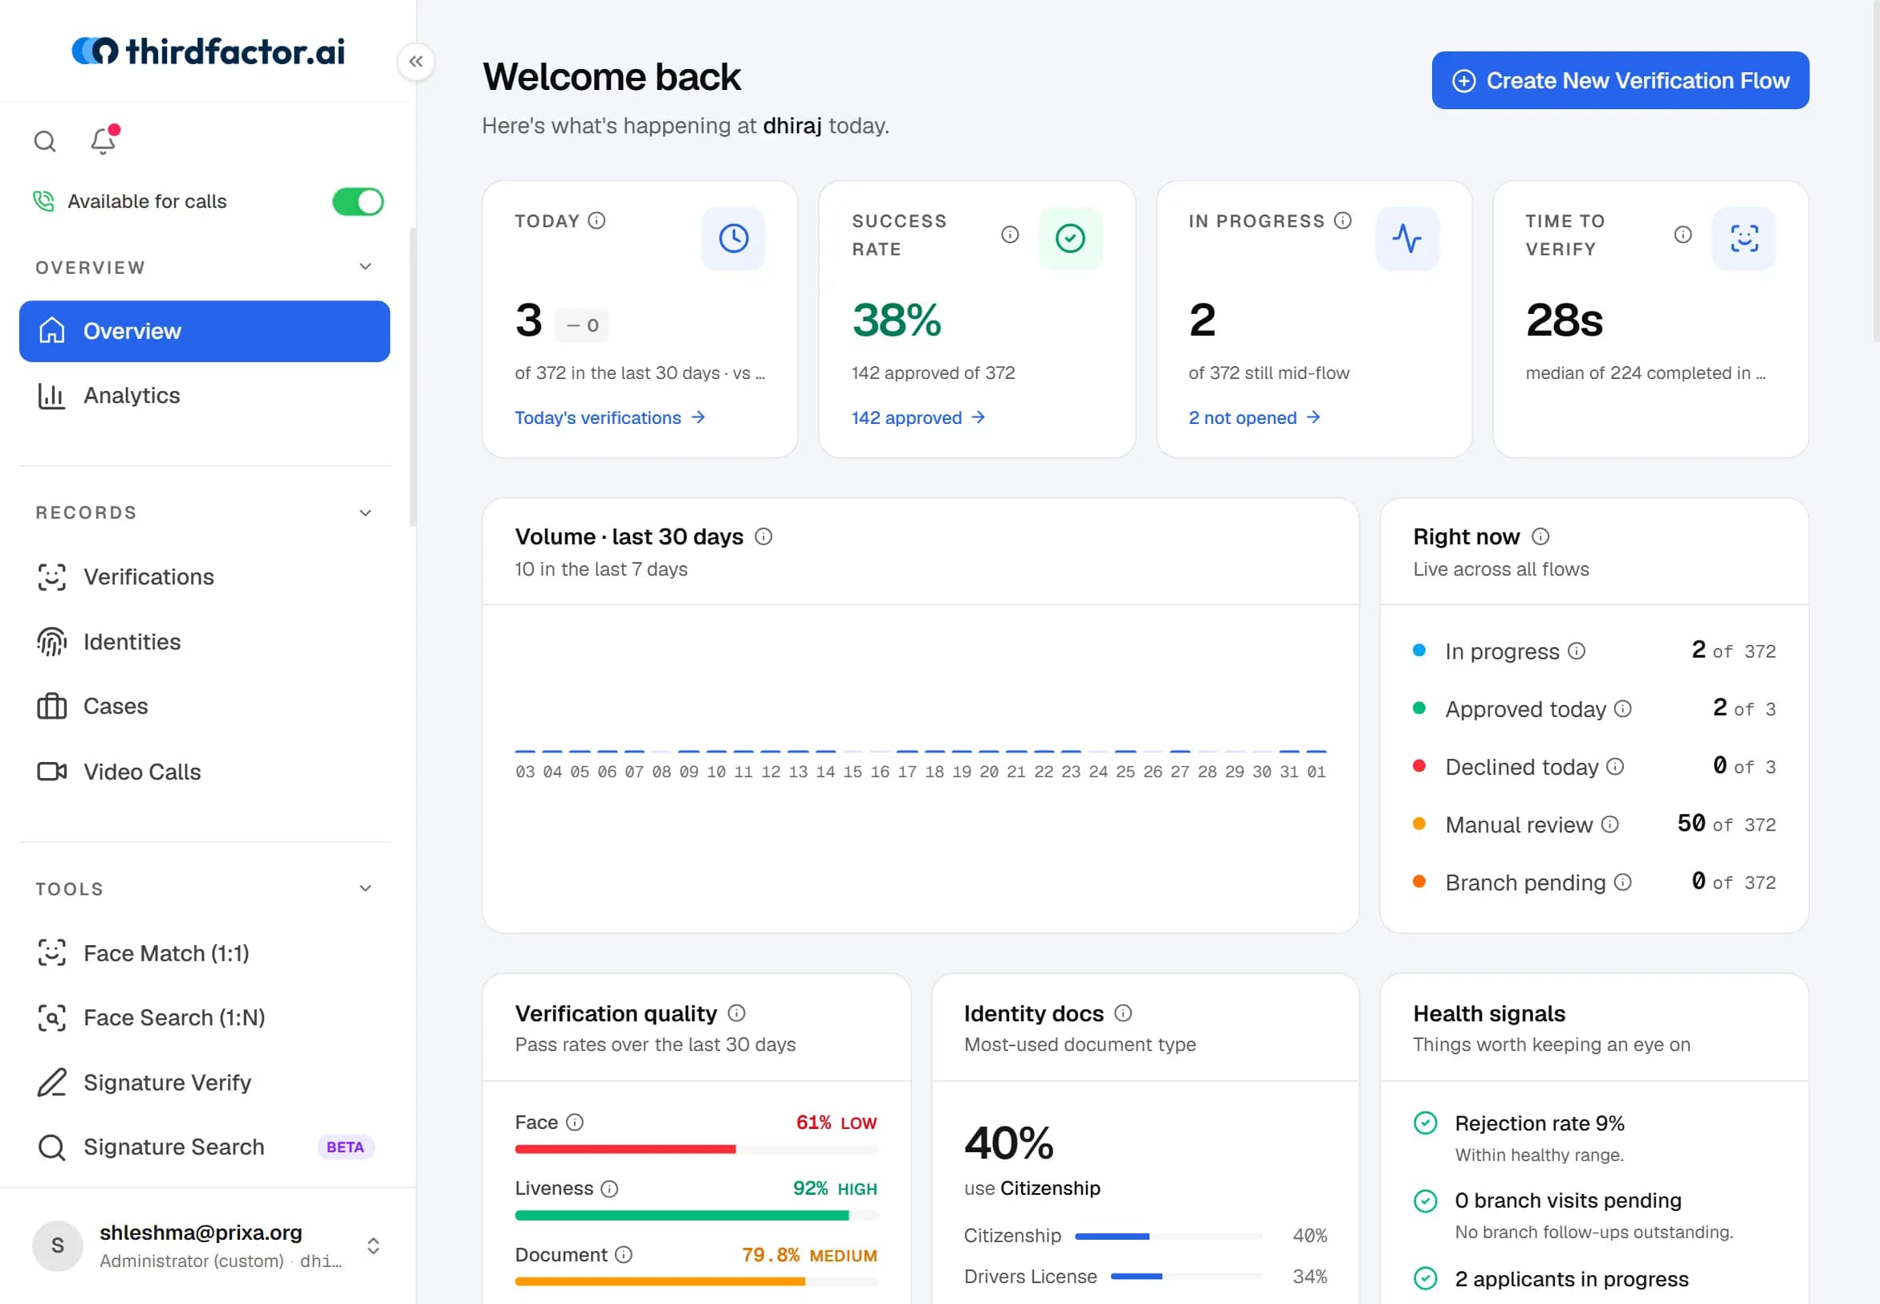Image resolution: width=1880 pixels, height=1304 pixels.
Task: Select Overview in sidebar
Action: [x=204, y=331]
